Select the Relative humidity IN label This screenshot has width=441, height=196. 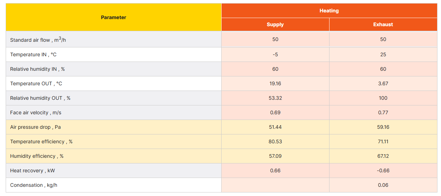coord(37,69)
